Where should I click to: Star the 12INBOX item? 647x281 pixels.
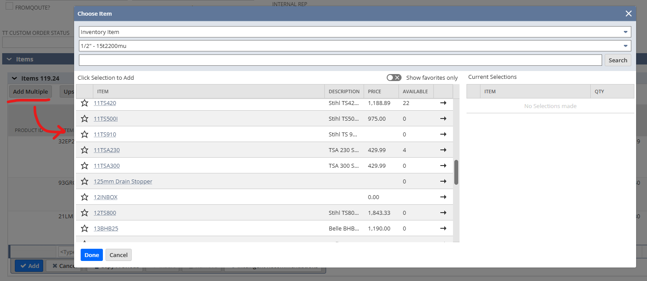85,197
